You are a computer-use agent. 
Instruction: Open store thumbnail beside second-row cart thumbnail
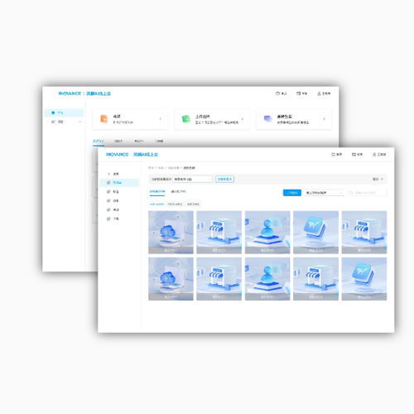pos(315,279)
